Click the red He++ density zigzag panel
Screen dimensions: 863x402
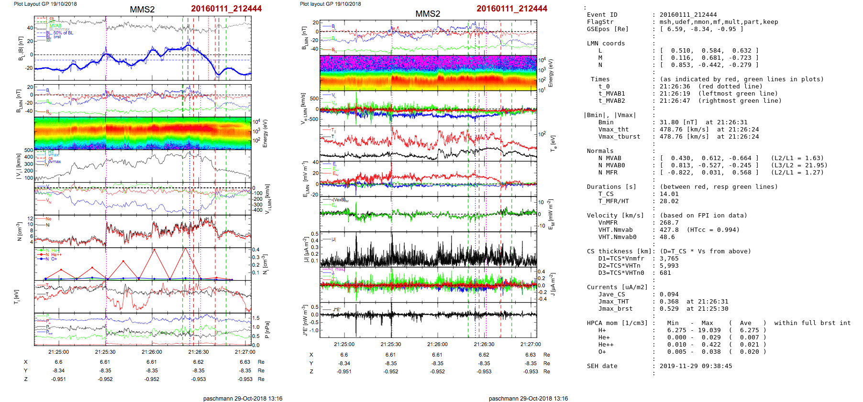coord(143,264)
